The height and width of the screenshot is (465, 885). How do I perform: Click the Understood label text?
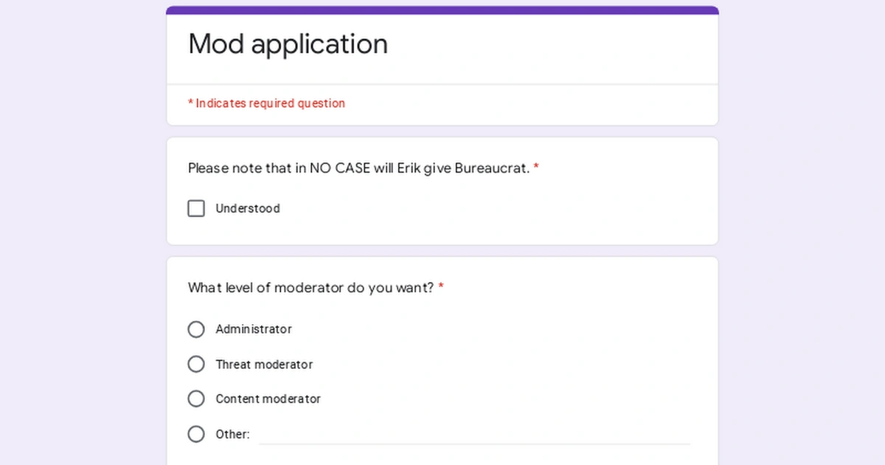(247, 208)
